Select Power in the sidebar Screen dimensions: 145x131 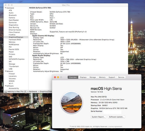click(x=11, y=52)
